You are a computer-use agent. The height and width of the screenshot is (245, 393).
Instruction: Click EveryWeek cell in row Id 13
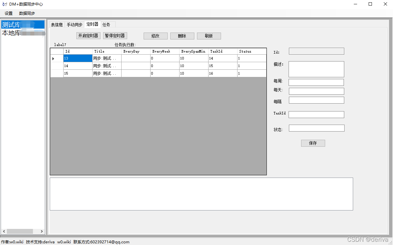point(165,58)
